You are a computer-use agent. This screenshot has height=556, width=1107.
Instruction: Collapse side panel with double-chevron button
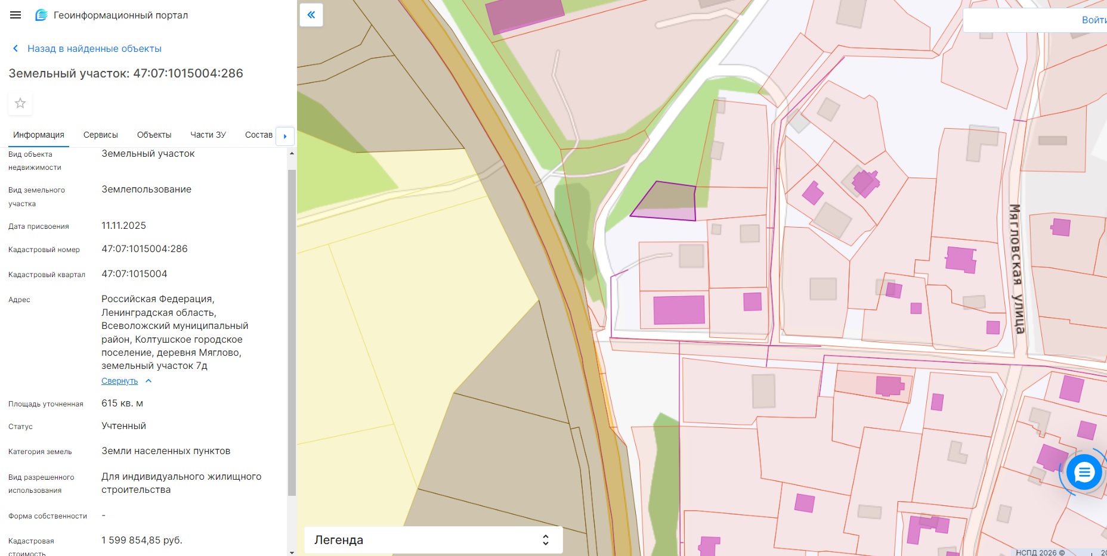[x=311, y=15]
